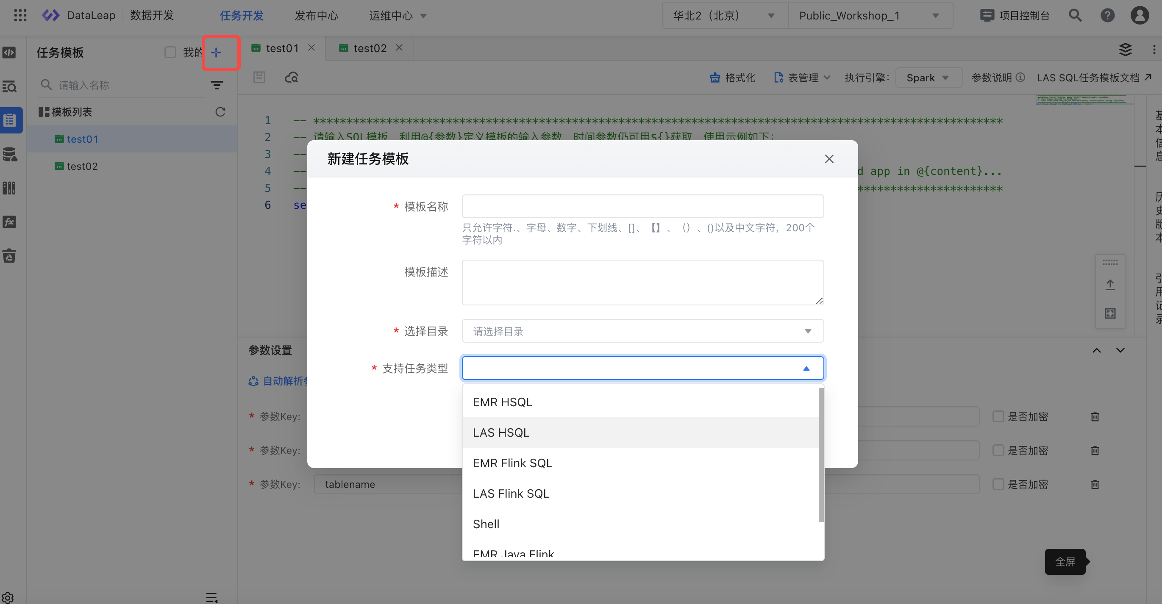
Task: Click the save icon in editor toolbar
Action: pyautogui.click(x=259, y=78)
